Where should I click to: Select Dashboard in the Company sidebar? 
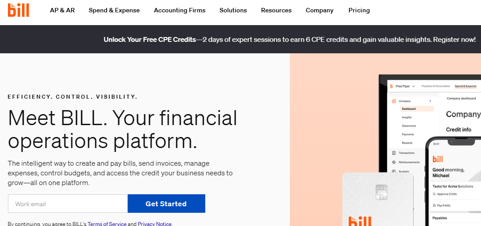(409, 109)
